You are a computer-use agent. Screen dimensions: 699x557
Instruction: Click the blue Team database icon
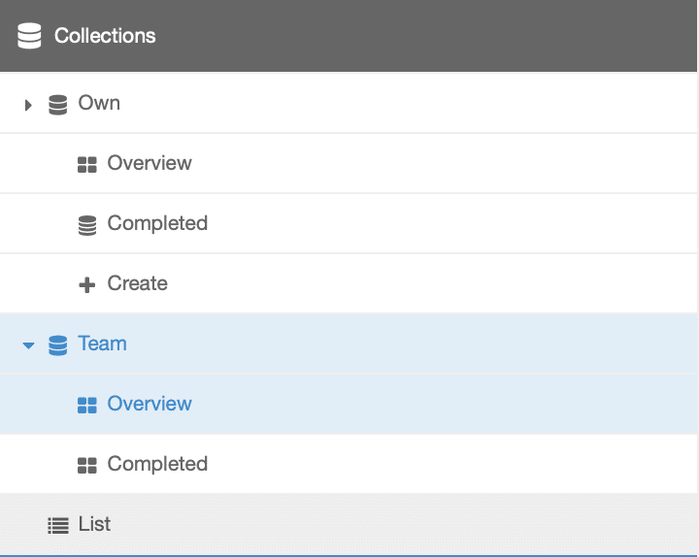[x=58, y=344]
